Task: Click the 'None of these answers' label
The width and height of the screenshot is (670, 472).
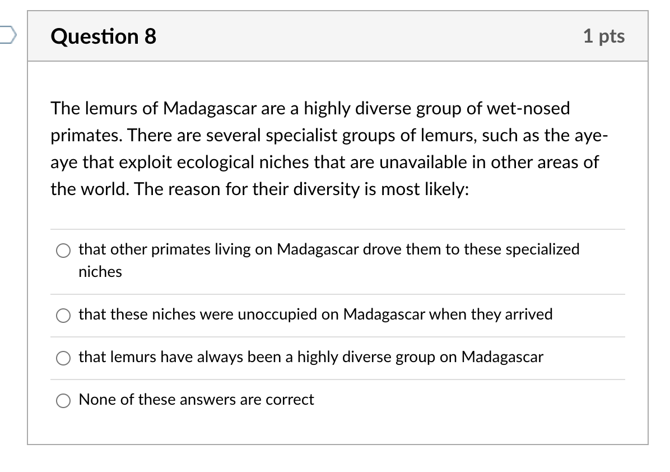Action: [196, 400]
